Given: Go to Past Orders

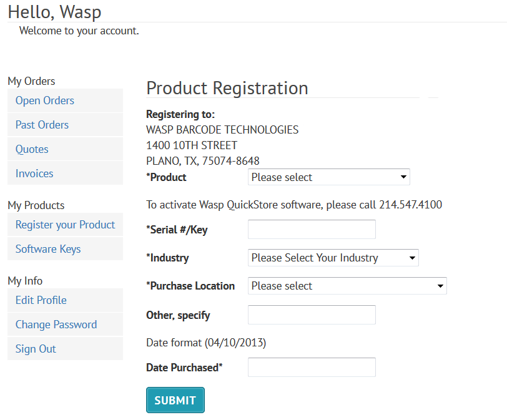Looking at the screenshot, I should [x=42, y=125].
